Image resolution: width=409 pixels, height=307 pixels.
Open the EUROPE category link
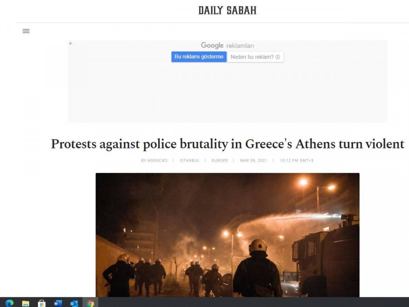219,160
